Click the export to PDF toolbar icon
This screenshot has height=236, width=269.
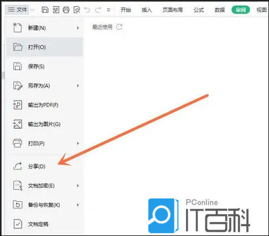pyautogui.click(x=56, y=9)
